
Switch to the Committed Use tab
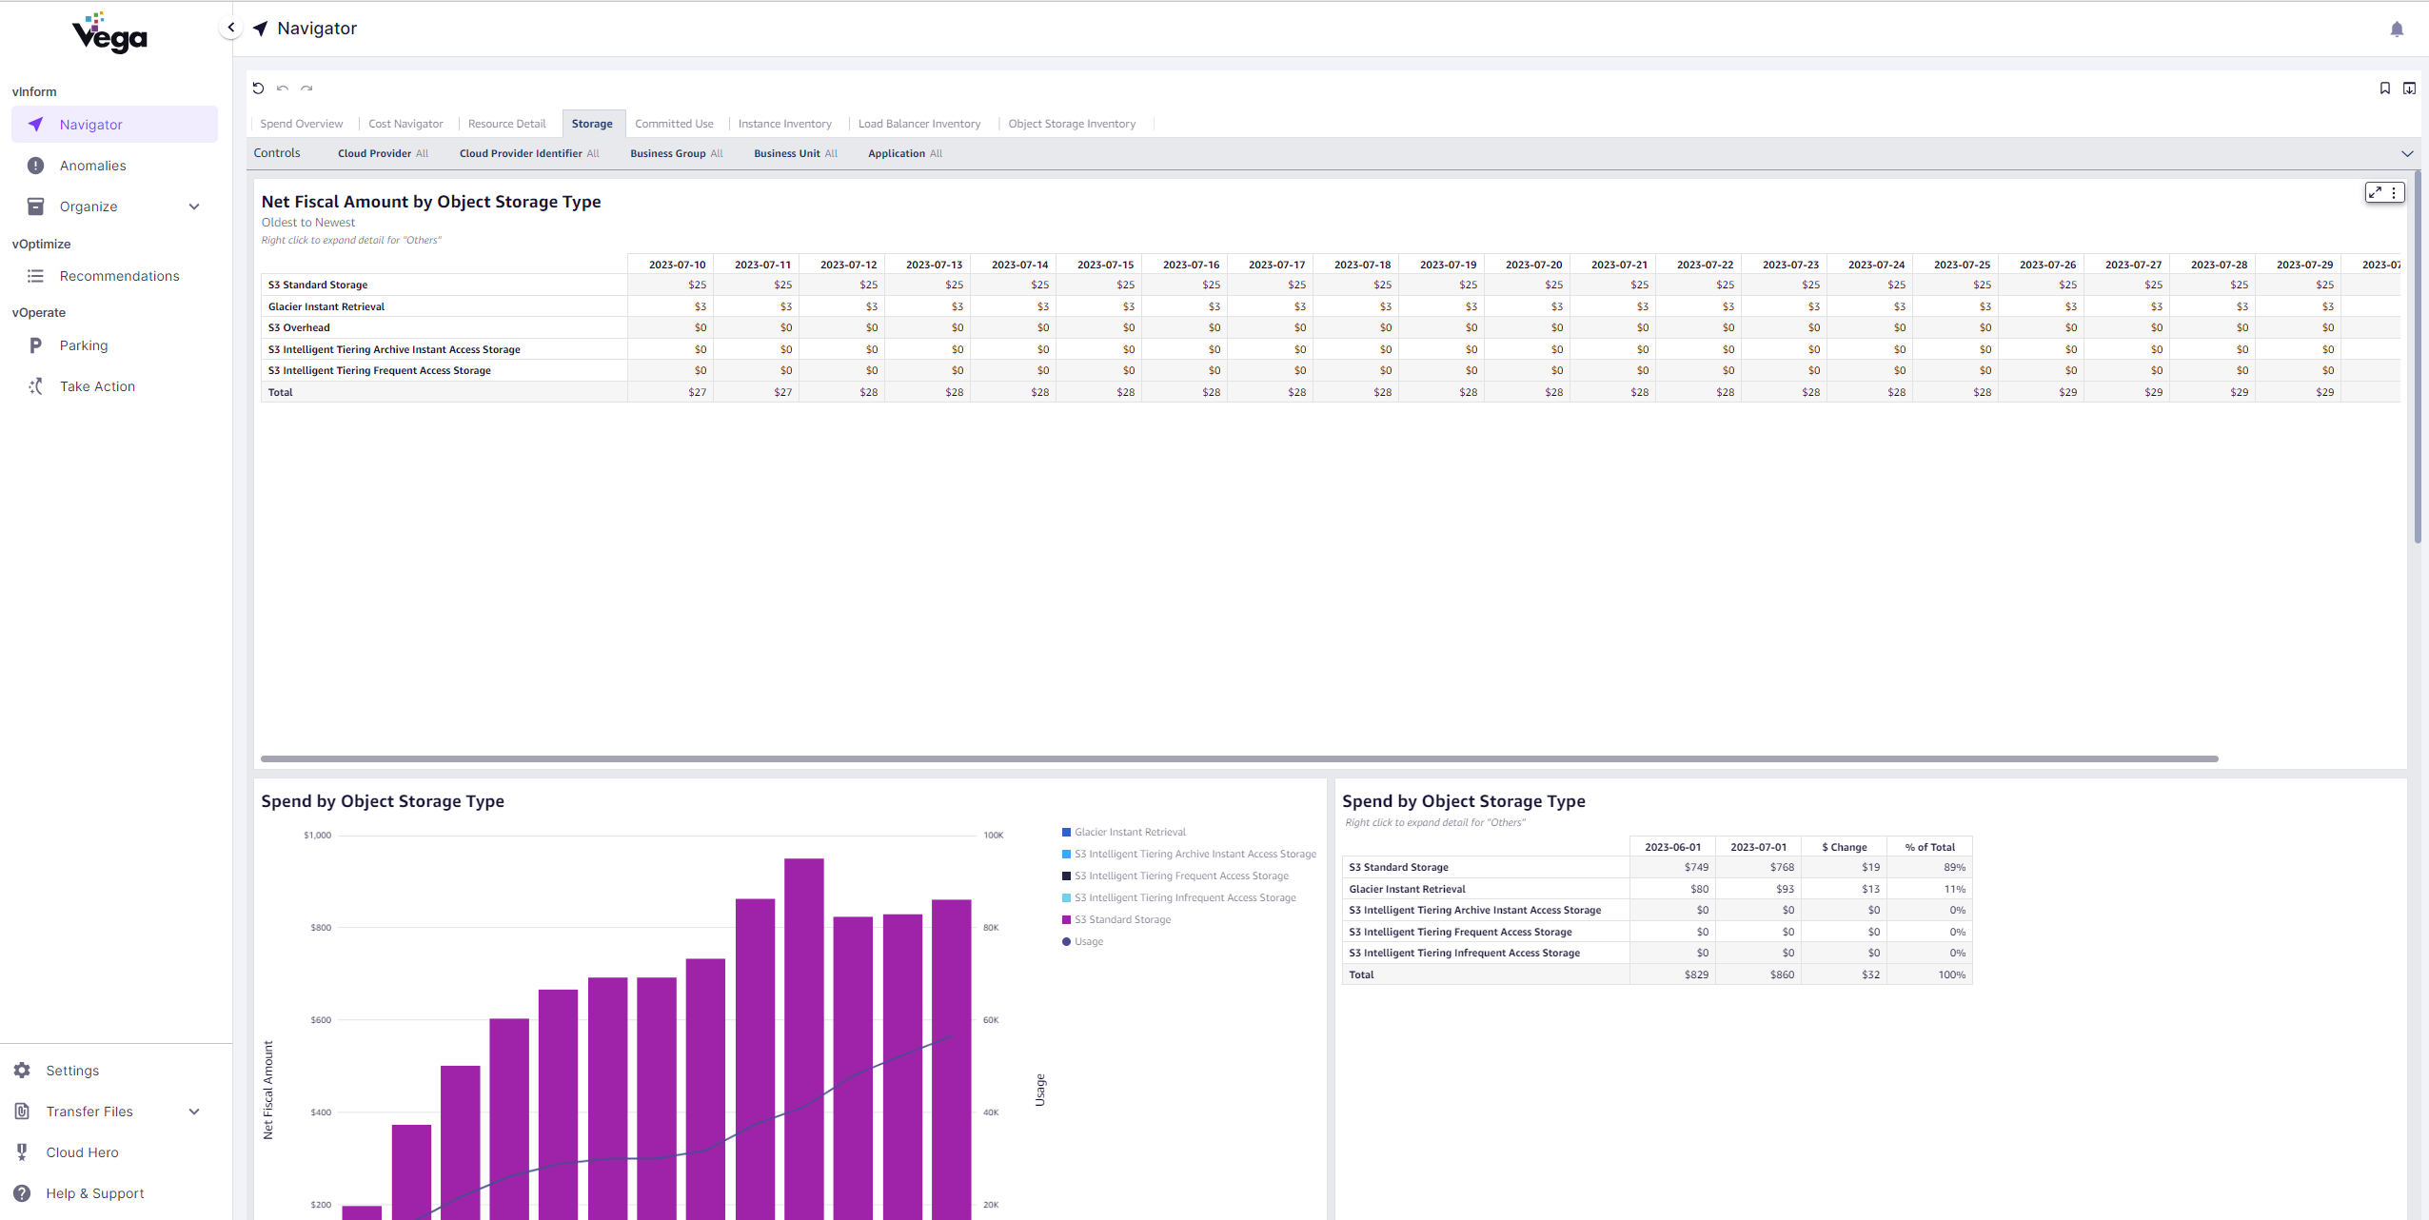tap(674, 124)
